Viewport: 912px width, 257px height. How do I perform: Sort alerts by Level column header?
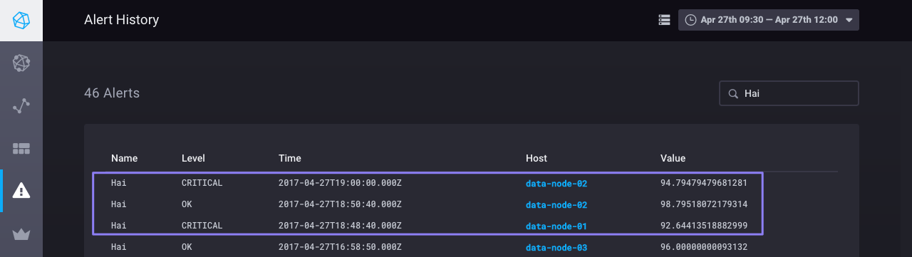193,158
